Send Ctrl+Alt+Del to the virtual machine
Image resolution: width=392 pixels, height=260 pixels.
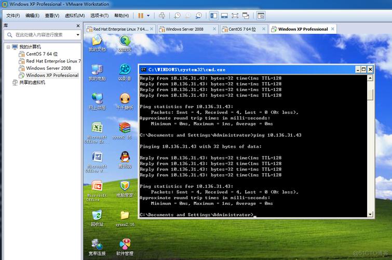162,16
